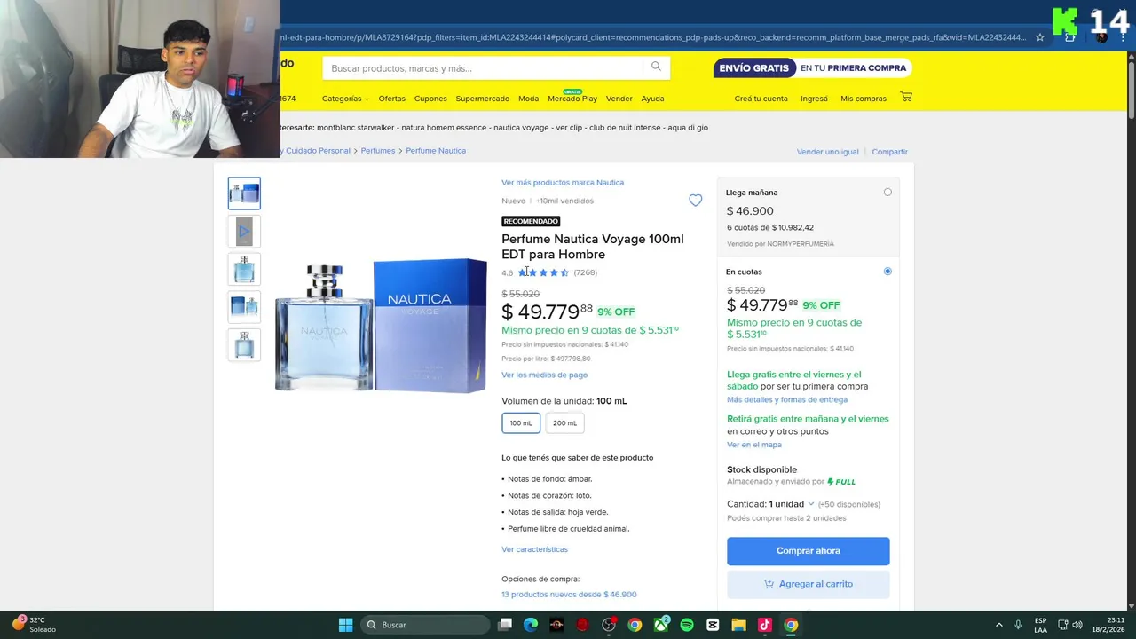Click the search magnifier icon in Mercado Libre
Image resolution: width=1136 pixels, height=639 pixels.
[x=656, y=67]
